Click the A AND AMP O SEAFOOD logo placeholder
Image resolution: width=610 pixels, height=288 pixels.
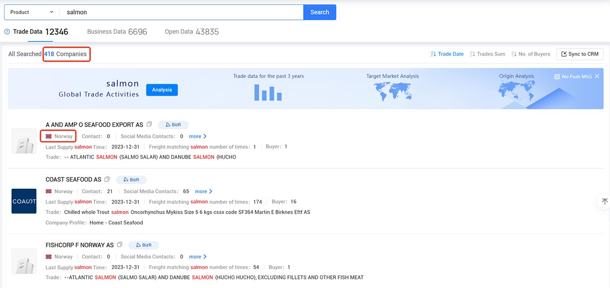pyautogui.click(x=24, y=141)
